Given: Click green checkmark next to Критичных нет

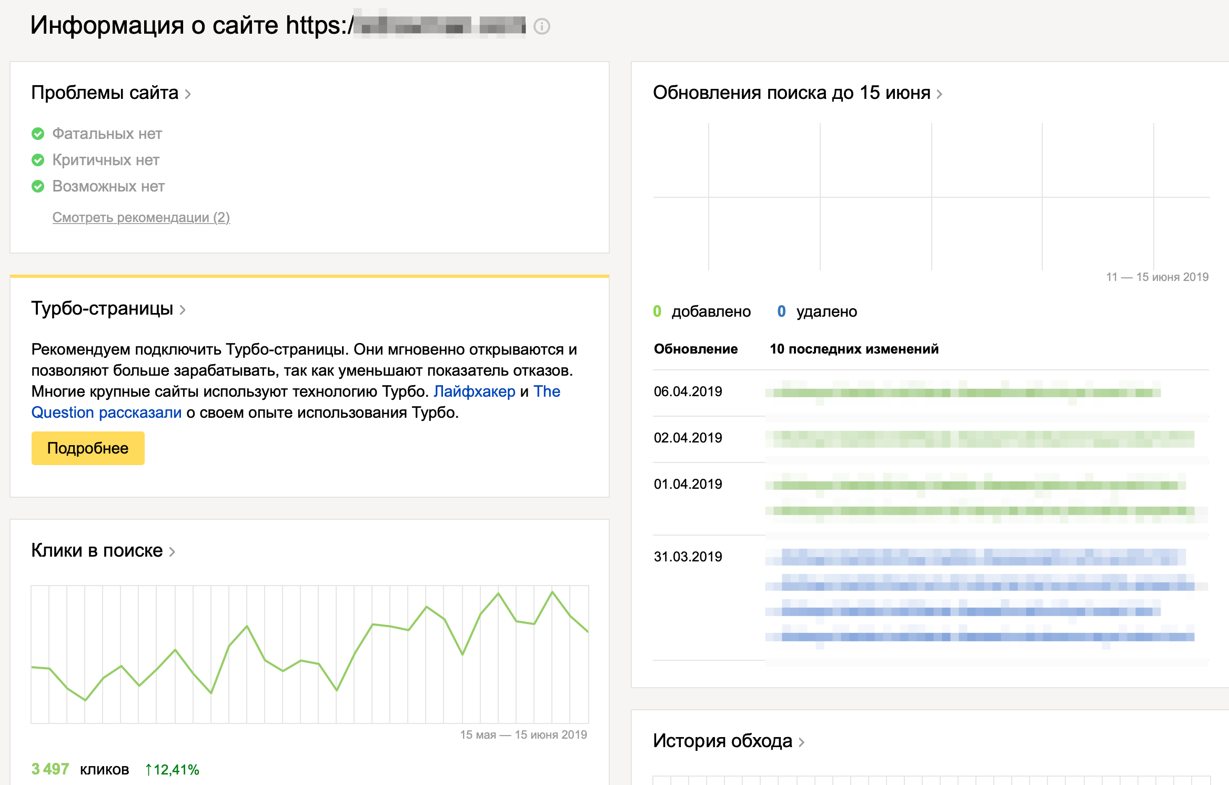Looking at the screenshot, I should tap(38, 160).
